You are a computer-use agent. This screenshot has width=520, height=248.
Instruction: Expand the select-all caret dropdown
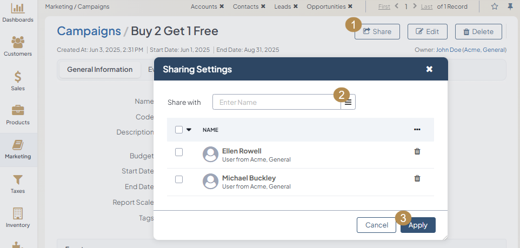tap(189, 130)
